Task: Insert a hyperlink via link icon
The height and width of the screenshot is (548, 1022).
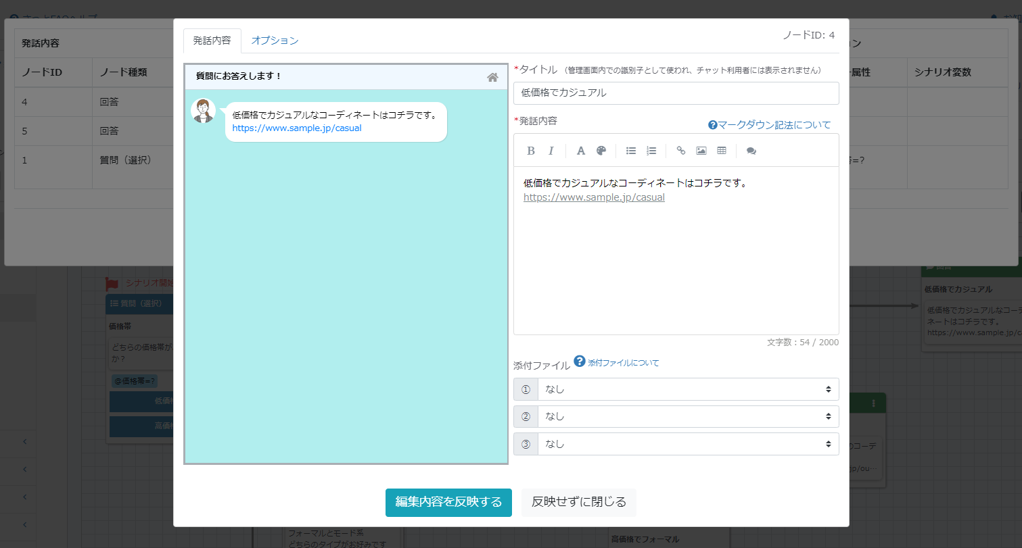Action: (681, 151)
